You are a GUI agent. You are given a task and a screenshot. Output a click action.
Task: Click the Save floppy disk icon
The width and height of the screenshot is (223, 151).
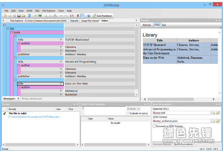(19, 16)
